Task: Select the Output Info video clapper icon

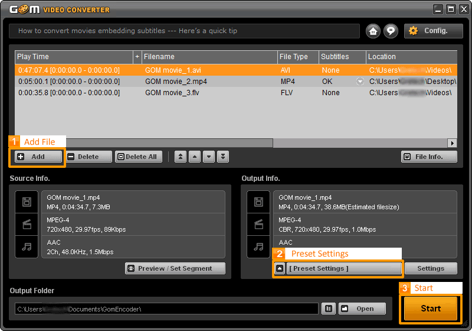Action: point(258,224)
